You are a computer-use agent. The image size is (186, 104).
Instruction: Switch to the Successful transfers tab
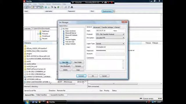(57, 95)
